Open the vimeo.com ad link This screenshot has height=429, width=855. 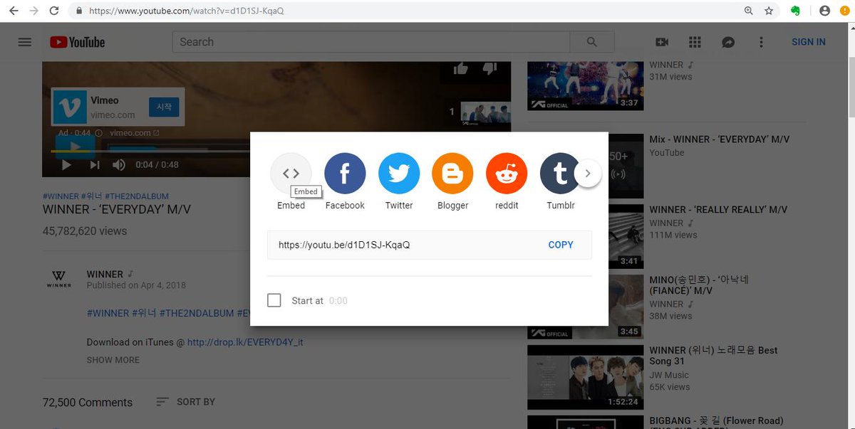click(135, 133)
